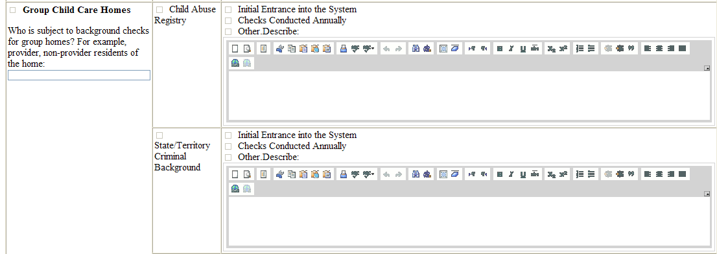The width and height of the screenshot is (717, 254).
Task: Toggle Underline in Child Abuse Registry editor
Action: click(523, 49)
